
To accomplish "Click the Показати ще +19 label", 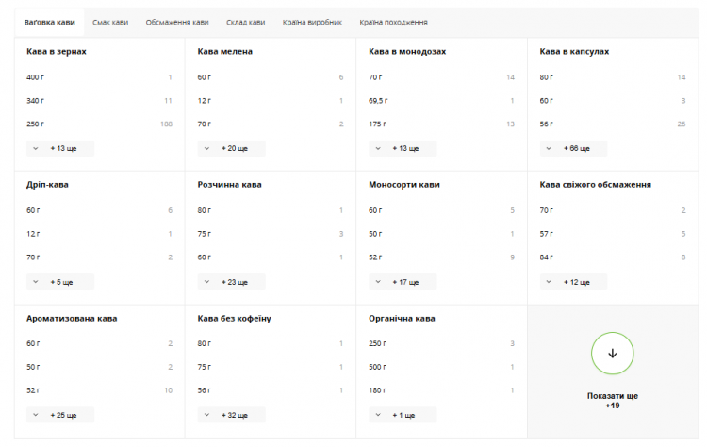I will click(x=613, y=401).
